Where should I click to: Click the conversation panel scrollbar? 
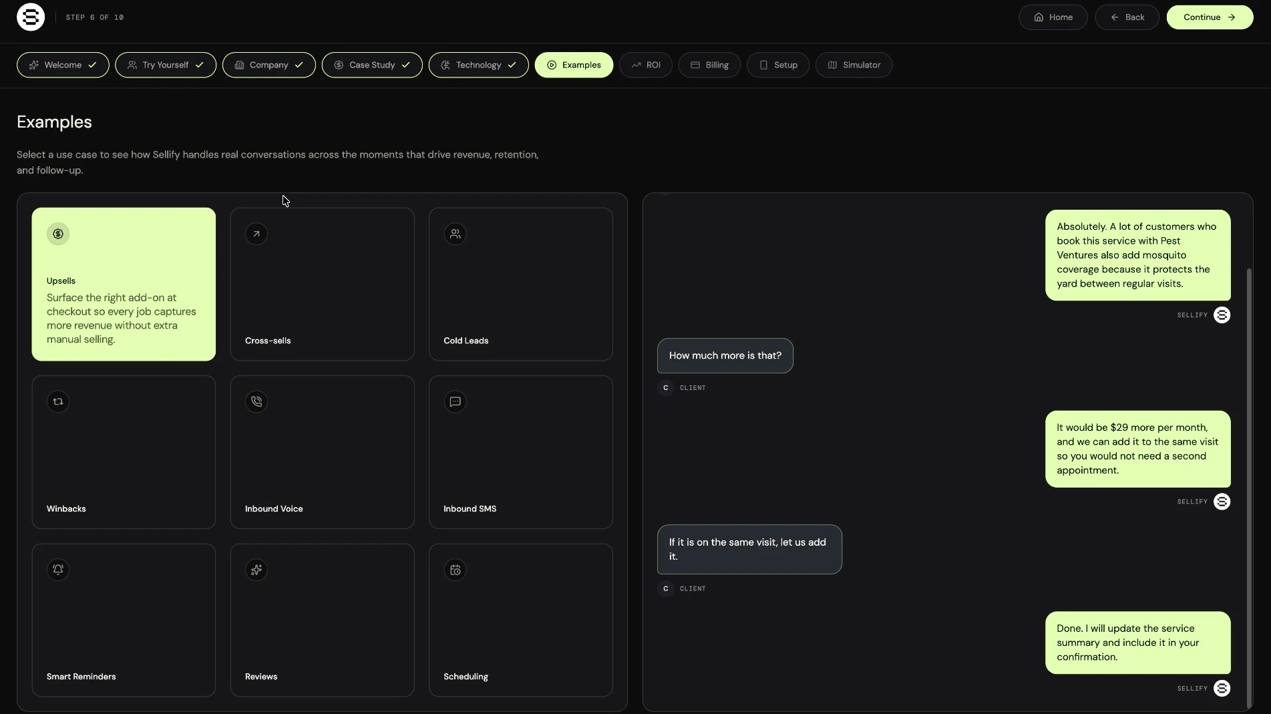click(1249, 488)
